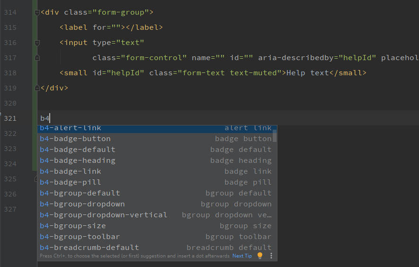Image resolution: width=419 pixels, height=267 pixels.
Task: Click the completion popup scrollbar thumb
Action: pos(275,135)
